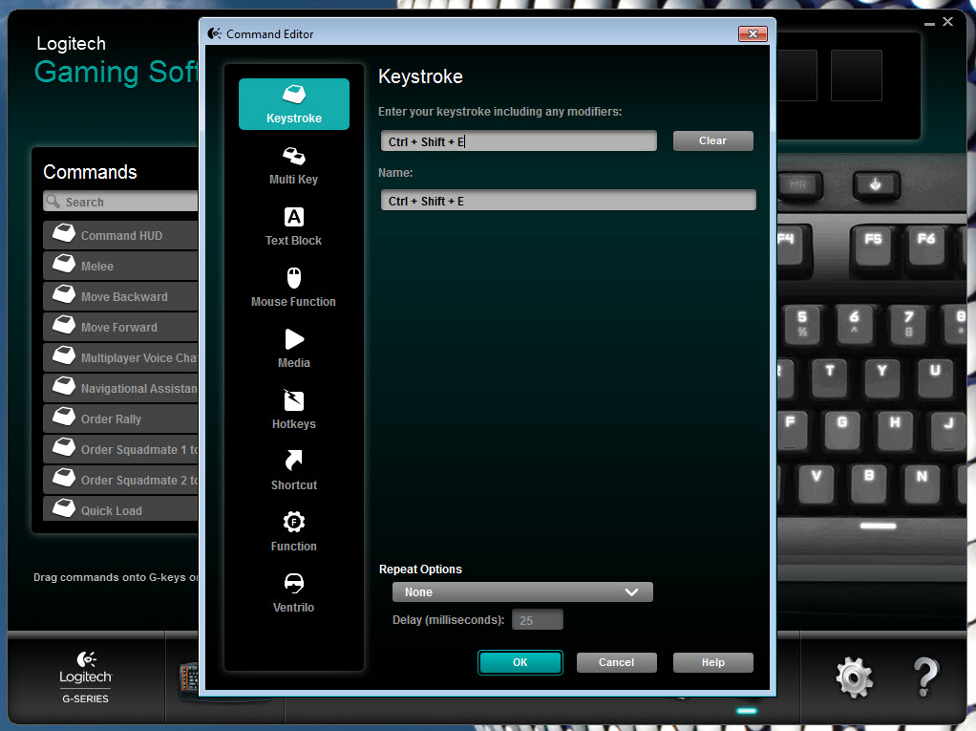
Task: Select the Multi Key command type
Action: (294, 165)
